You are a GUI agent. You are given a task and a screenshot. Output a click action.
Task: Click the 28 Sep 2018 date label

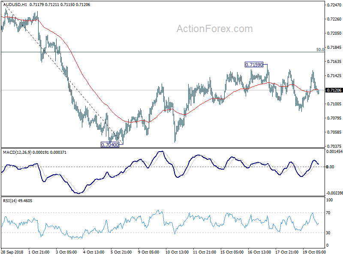pyautogui.click(x=12, y=252)
